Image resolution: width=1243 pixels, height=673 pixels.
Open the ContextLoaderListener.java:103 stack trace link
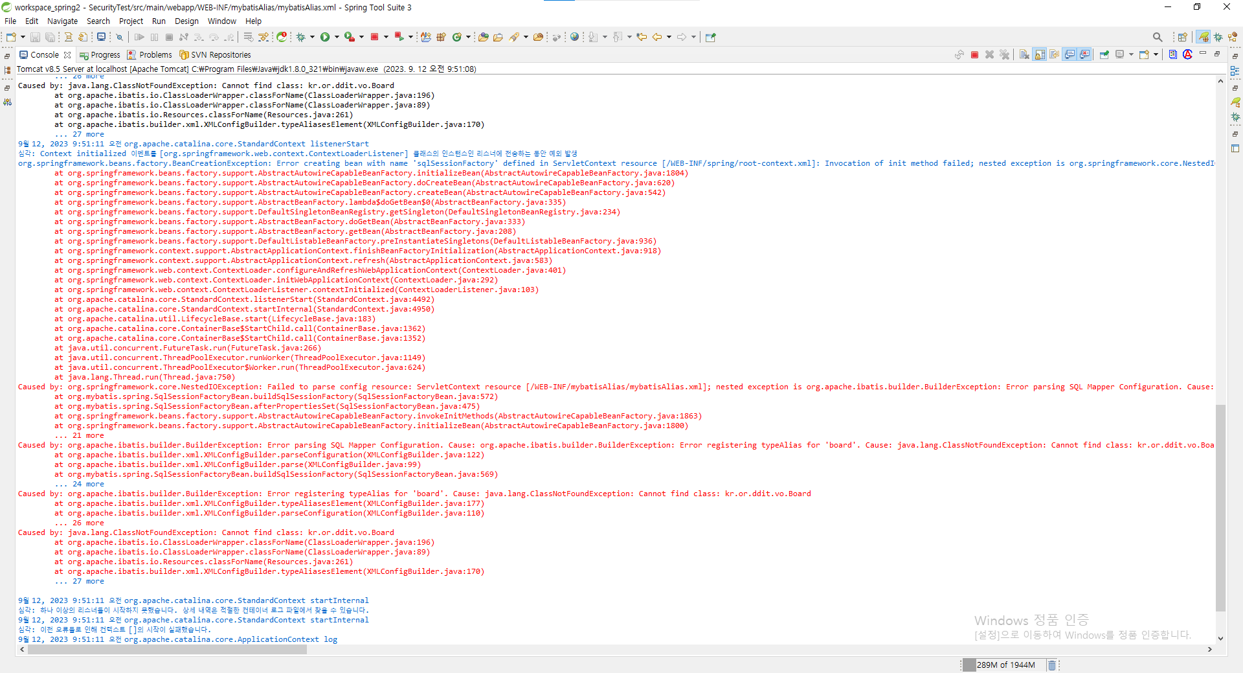[x=467, y=290]
